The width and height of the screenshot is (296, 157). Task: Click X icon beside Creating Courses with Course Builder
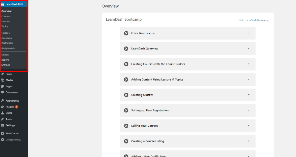tap(126, 64)
